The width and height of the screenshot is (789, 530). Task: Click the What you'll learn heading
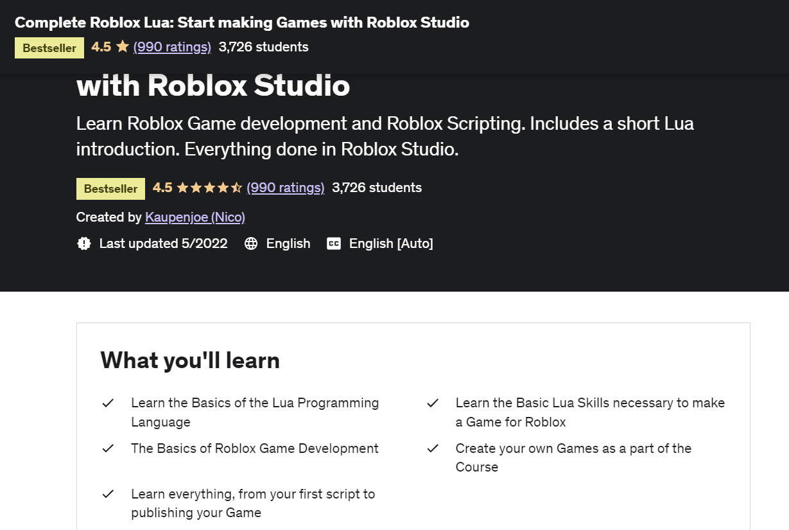click(x=190, y=360)
